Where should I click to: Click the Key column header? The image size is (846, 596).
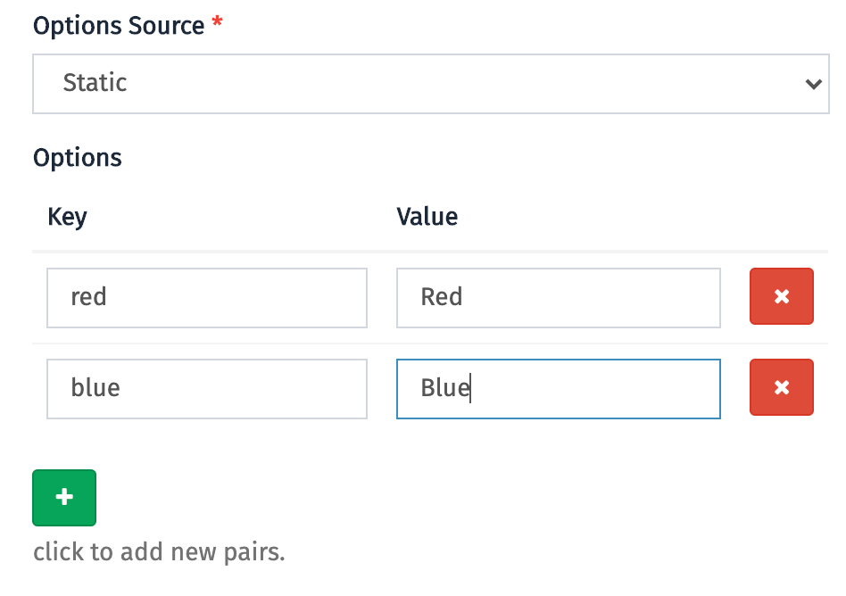pos(67,217)
